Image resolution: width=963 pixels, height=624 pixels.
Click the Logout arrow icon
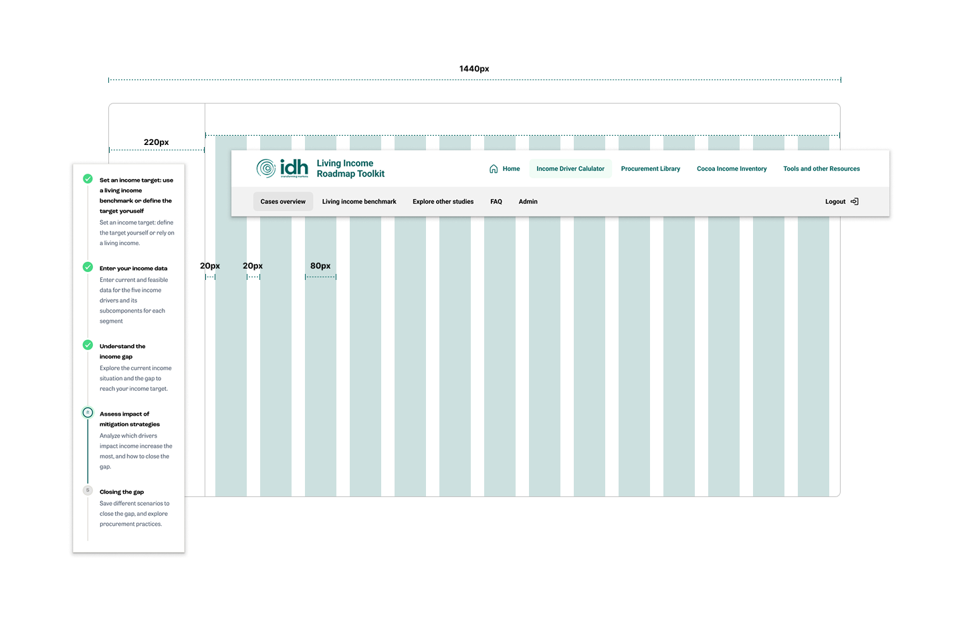855,201
